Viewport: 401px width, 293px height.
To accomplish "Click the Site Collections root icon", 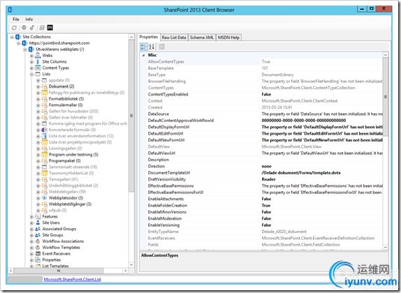I will coord(18,37).
